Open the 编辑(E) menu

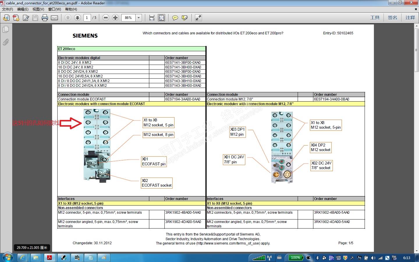23,9
